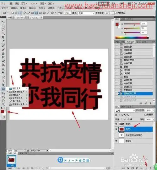Select the Eraser tool
The image size is (157, 170).
3,61
